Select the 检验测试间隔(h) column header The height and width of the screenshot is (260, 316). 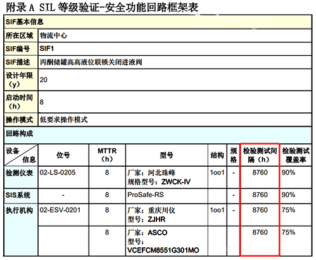click(260, 155)
